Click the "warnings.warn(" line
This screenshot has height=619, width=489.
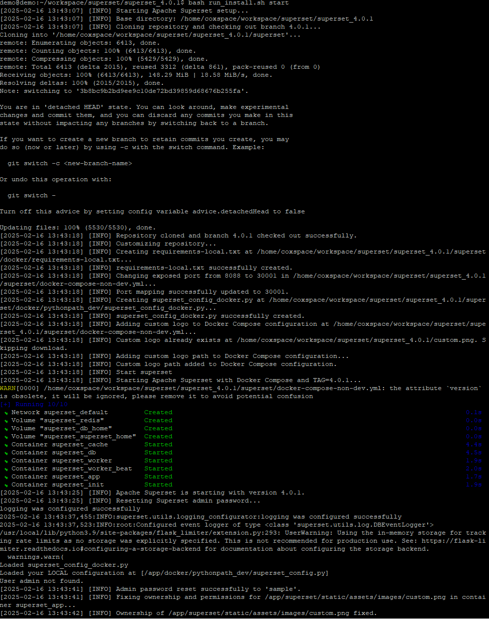coord(36,557)
